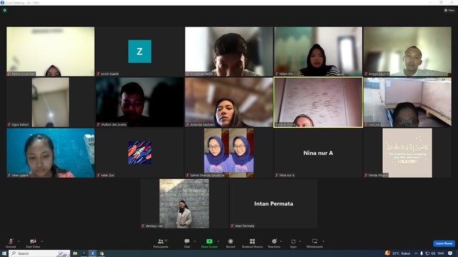Select Niken DN's video tile
The width and height of the screenshot is (458, 257).
tap(318, 51)
